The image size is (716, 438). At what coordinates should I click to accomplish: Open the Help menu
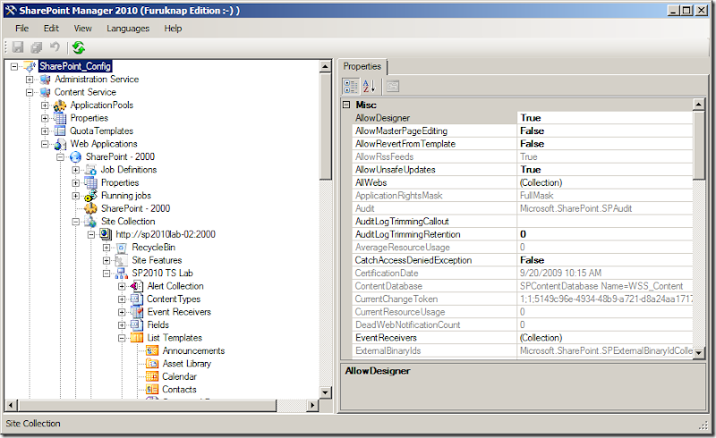point(173,29)
